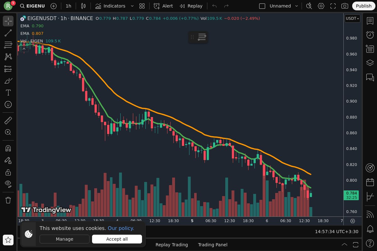Select the EMA 0.790 legend entry
The height and width of the screenshot is (251, 377).
click(x=32, y=26)
